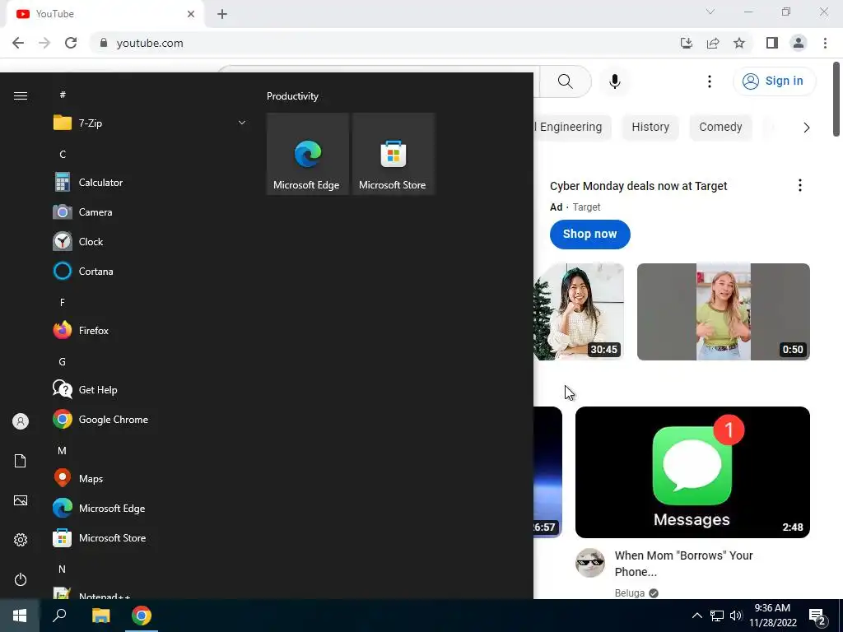Click the Sign in button
This screenshot has width=843, height=632.
[x=774, y=81]
